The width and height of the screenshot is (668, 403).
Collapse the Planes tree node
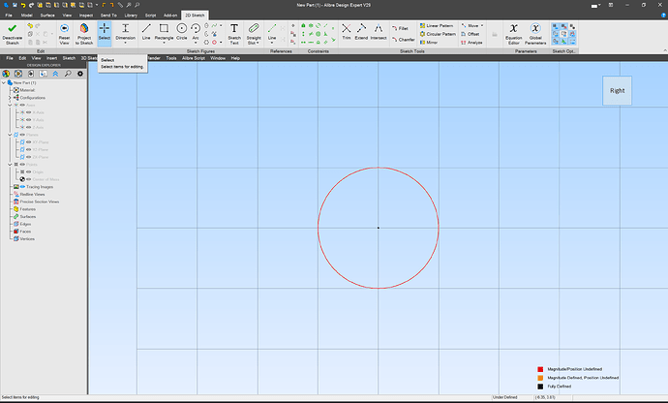pyautogui.click(x=10, y=135)
